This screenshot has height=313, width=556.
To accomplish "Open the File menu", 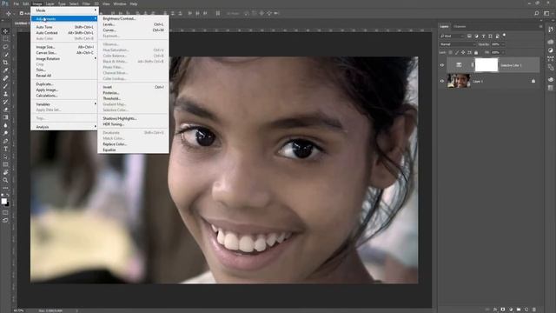I will [16, 3].
